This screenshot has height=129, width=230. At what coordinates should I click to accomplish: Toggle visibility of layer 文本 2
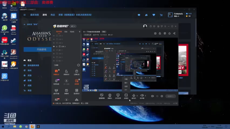click(x=54, y=54)
